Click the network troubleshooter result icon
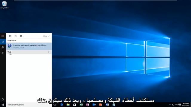Screen dimensions: 191x107 pyautogui.click(x=10, y=46)
